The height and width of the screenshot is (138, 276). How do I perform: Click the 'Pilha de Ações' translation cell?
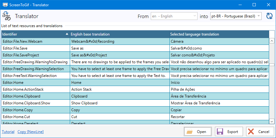(219, 89)
